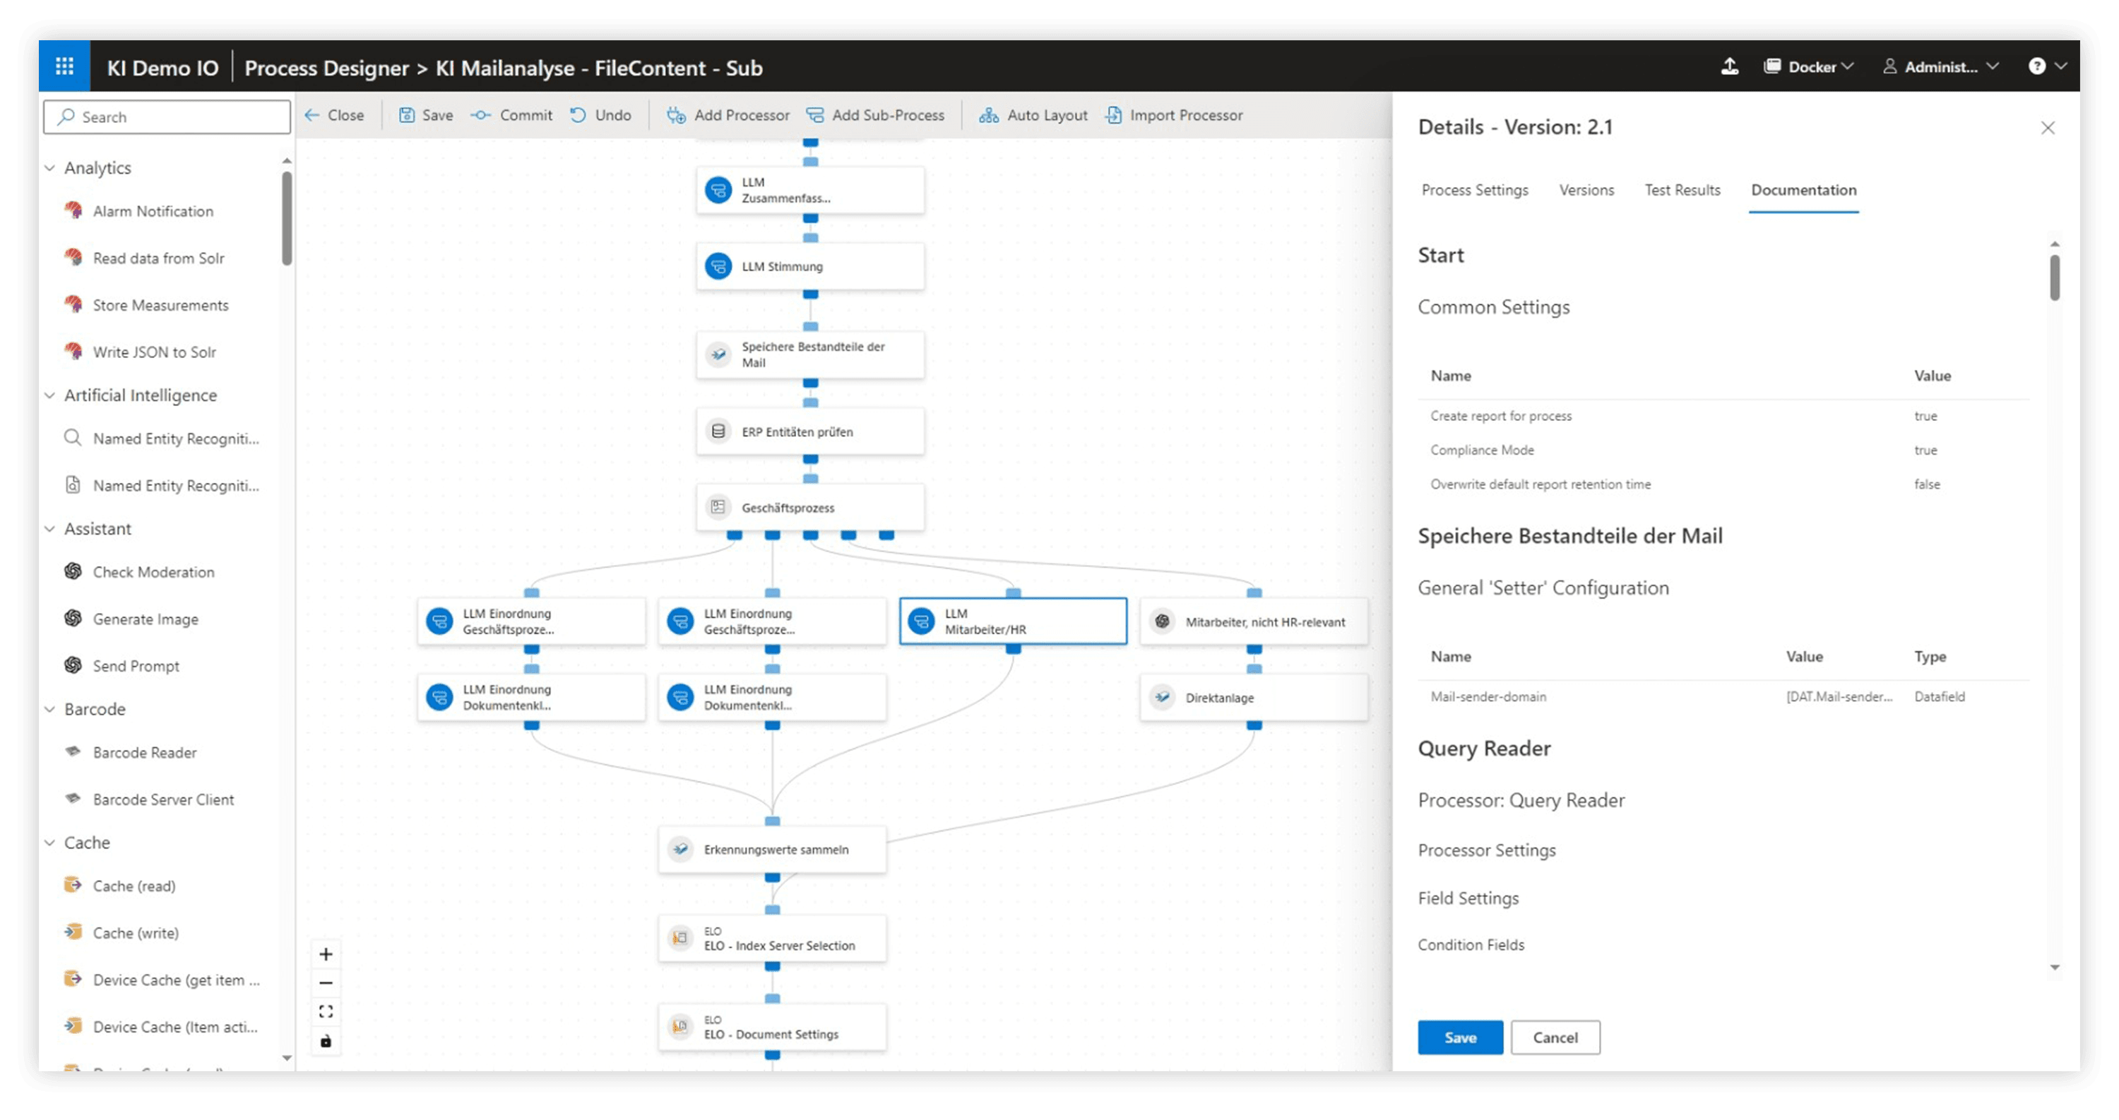Click Add Processor in toolbar
This screenshot has height=1120, width=2119.
click(728, 116)
